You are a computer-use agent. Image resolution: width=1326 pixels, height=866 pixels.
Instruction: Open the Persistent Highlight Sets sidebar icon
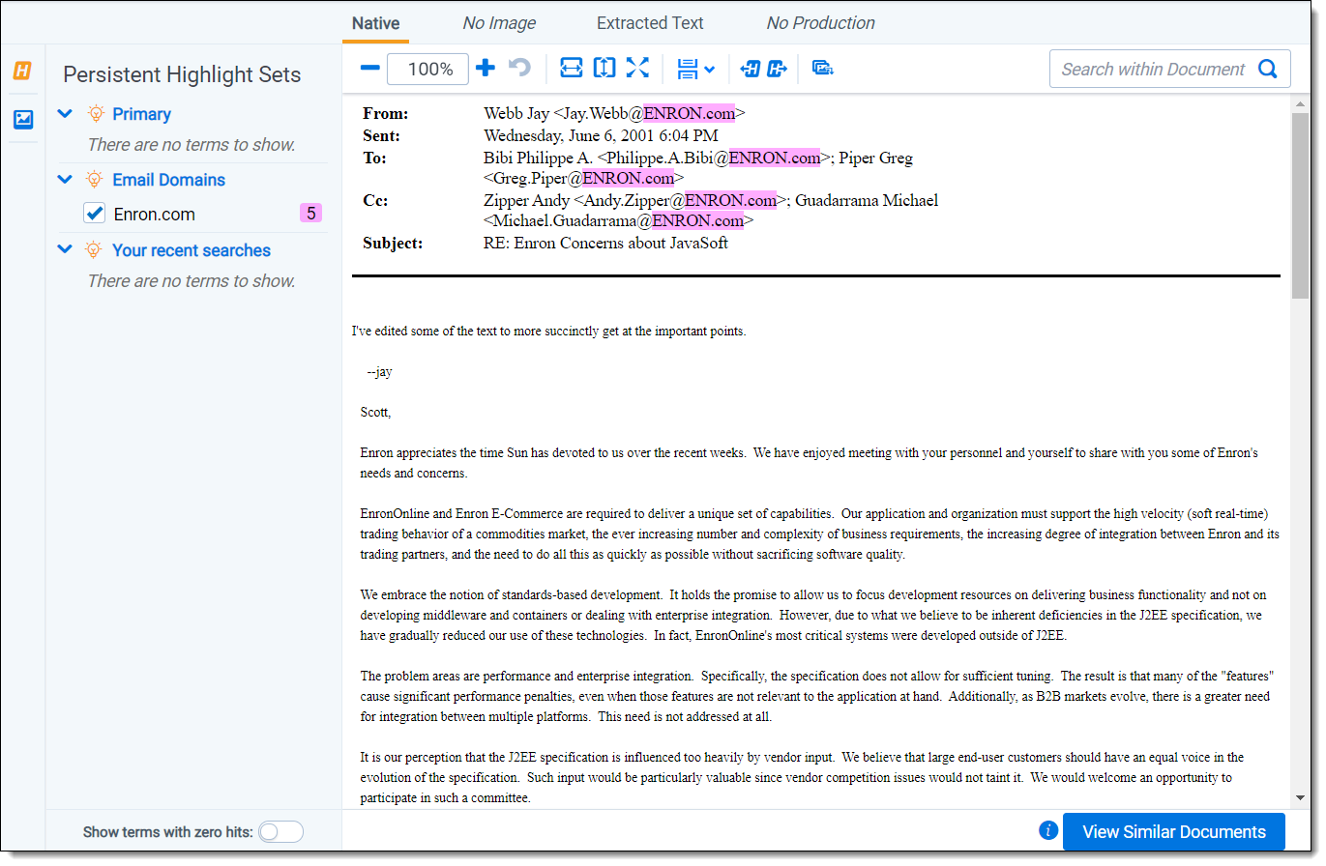pyautogui.click(x=22, y=71)
